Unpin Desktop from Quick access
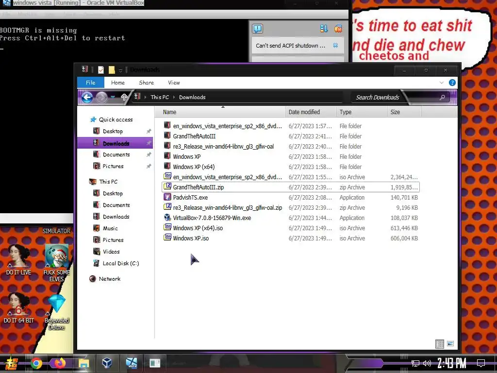Image resolution: width=497 pixels, height=373 pixels. pyautogui.click(x=149, y=131)
